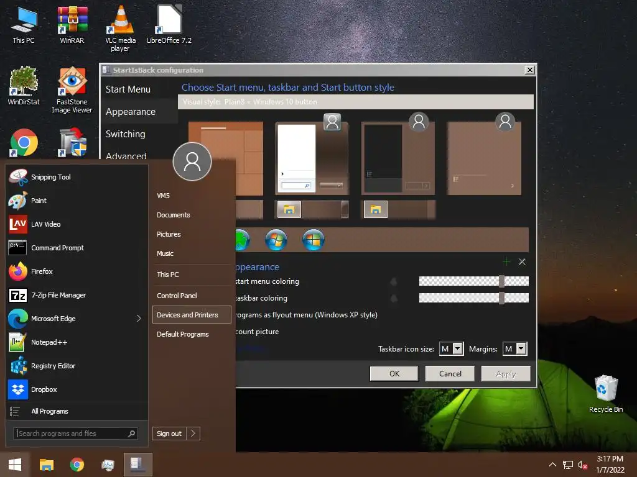
Task: Open Recycle Bin on desktop
Action: coord(606,394)
